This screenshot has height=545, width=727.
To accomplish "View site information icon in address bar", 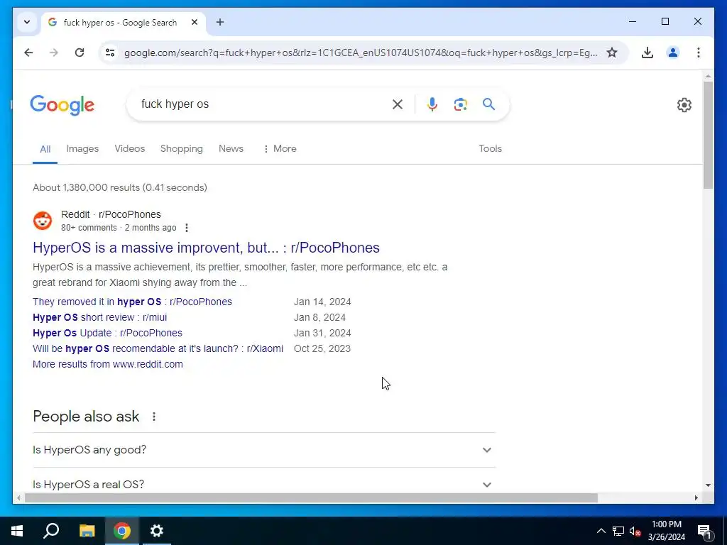I will 110,53.
